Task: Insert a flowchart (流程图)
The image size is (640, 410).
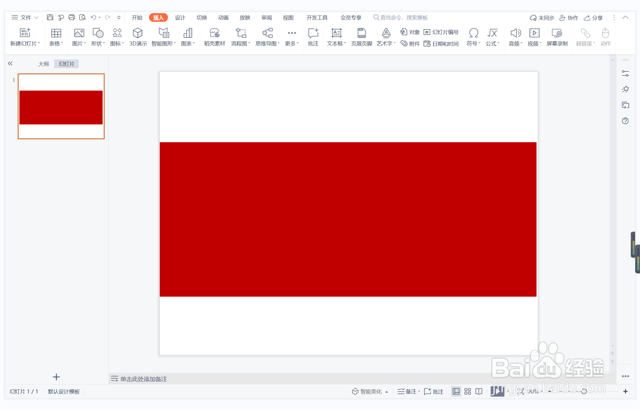Action: [241, 37]
